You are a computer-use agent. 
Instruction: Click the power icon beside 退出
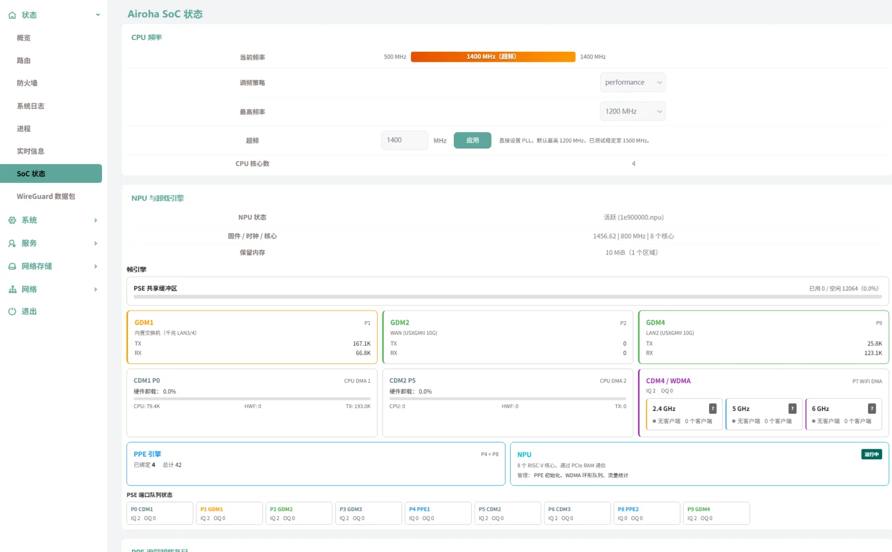(x=12, y=312)
